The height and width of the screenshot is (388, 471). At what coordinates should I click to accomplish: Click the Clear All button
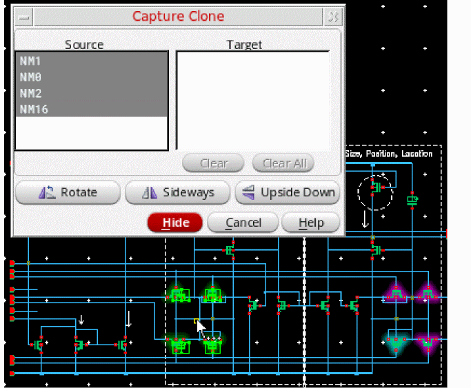coord(283,163)
